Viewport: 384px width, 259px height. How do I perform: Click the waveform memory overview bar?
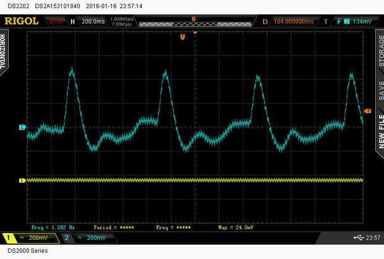[195, 24]
